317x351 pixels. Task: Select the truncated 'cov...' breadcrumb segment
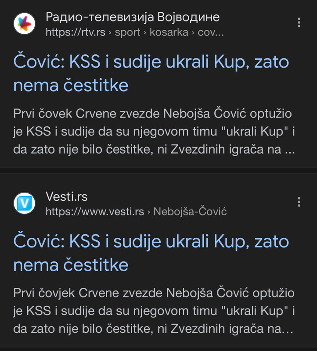(211, 32)
